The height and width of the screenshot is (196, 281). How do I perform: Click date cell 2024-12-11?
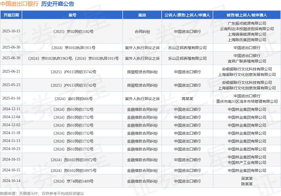11,109
